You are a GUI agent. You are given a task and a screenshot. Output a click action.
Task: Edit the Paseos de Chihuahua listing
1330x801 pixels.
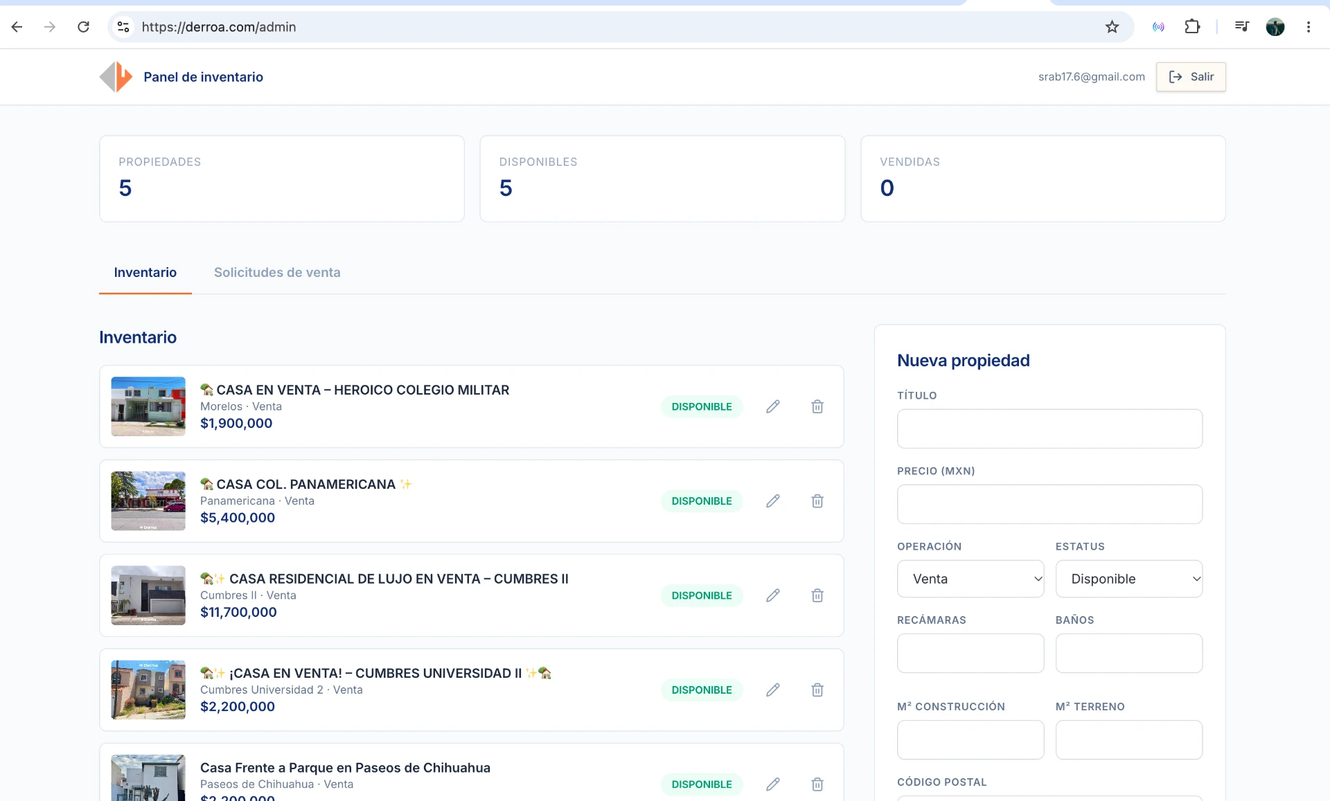(773, 784)
